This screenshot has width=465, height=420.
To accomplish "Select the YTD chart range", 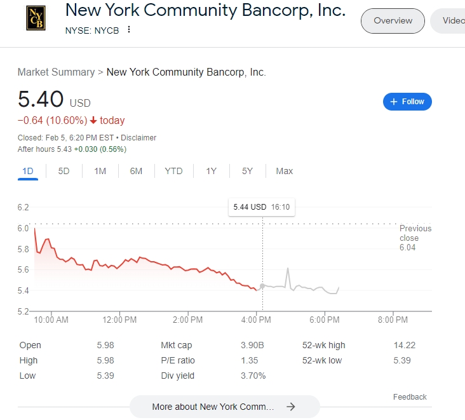I will pyautogui.click(x=173, y=171).
